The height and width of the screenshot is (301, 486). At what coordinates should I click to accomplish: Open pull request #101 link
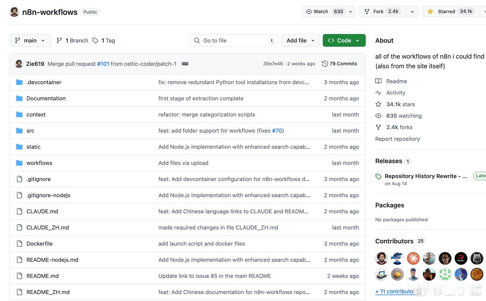click(x=103, y=64)
